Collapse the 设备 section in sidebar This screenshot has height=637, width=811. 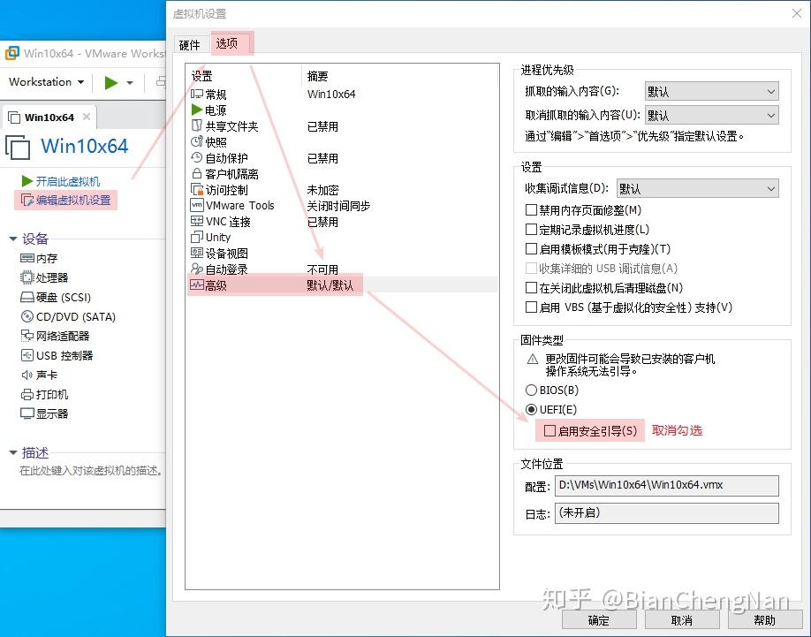click(15, 238)
